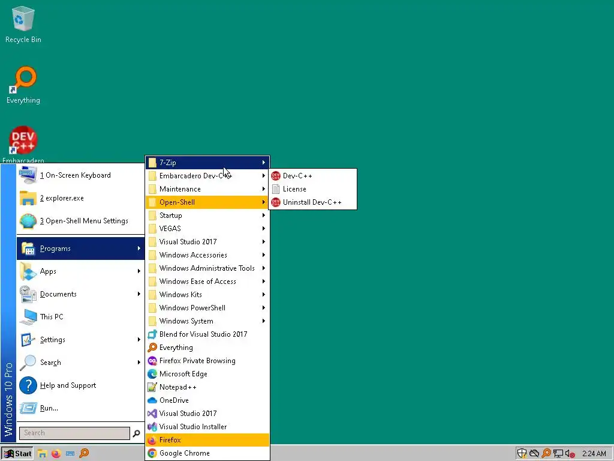Viewport: 614px width, 461px height.
Task: Click the OneDrive cloud tray icon
Action: click(534, 454)
